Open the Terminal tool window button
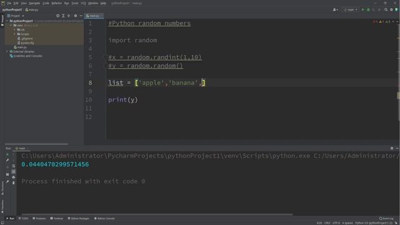This screenshot has height=225, width=400. click(57, 218)
